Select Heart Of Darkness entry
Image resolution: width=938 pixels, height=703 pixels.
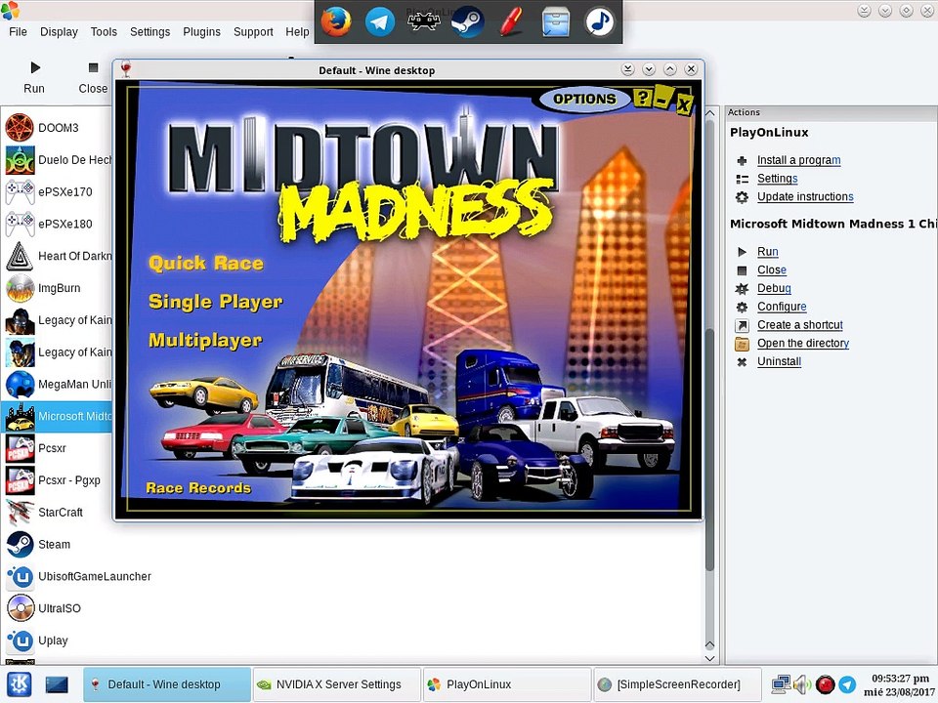click(x=57, y=256)
